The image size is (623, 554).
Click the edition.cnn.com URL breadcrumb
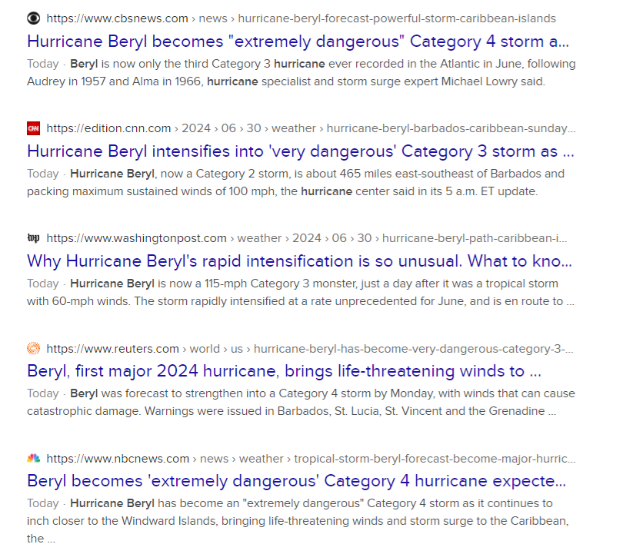108,128
